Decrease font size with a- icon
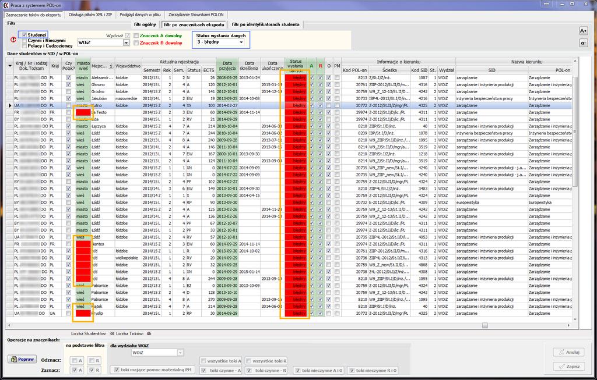This screenshot has width=597, height=380. point(583,43)
